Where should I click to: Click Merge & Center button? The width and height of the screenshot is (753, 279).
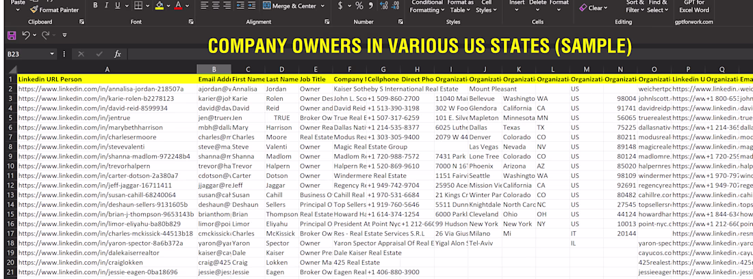coord(290,5)
